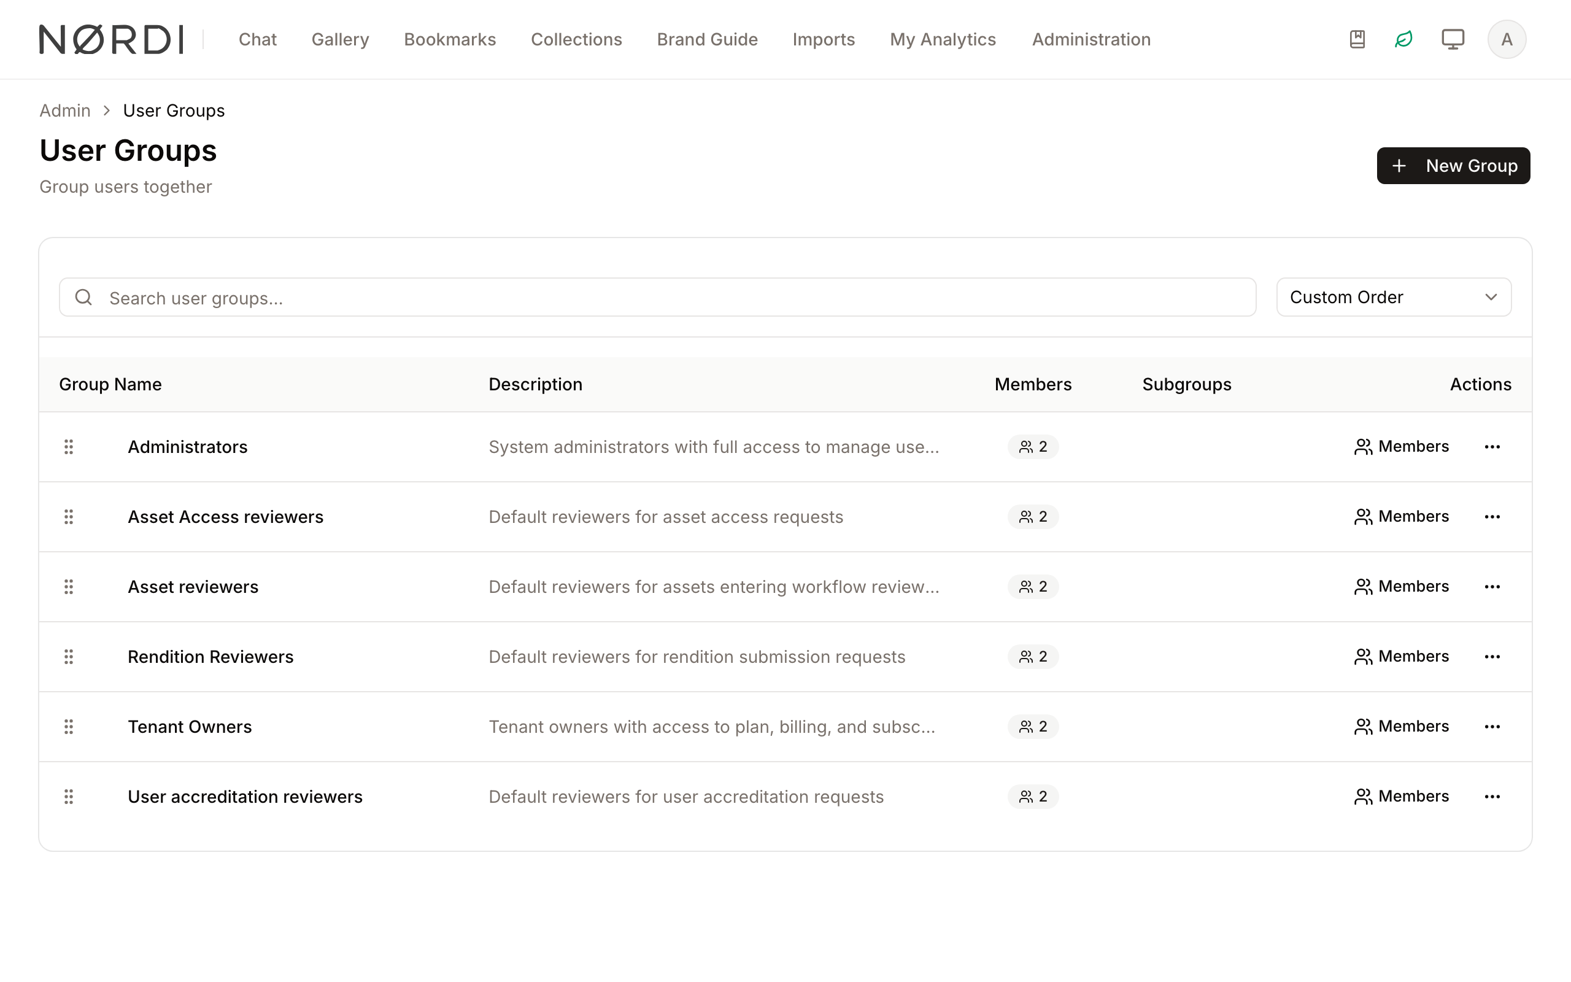Screen dimensions: 1571x982
Task: Click member count badge for Asset Access reviewers
Action: point(1033,517)
